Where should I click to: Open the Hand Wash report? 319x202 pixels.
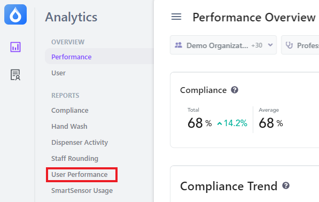(x=69, y=126)
